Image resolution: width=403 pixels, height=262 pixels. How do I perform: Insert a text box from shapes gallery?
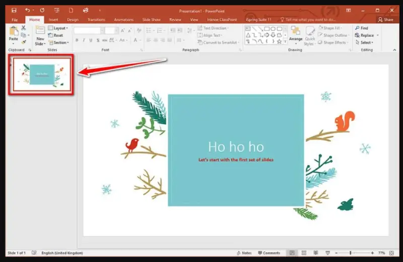pyautogui.click(x=248, y=29)
